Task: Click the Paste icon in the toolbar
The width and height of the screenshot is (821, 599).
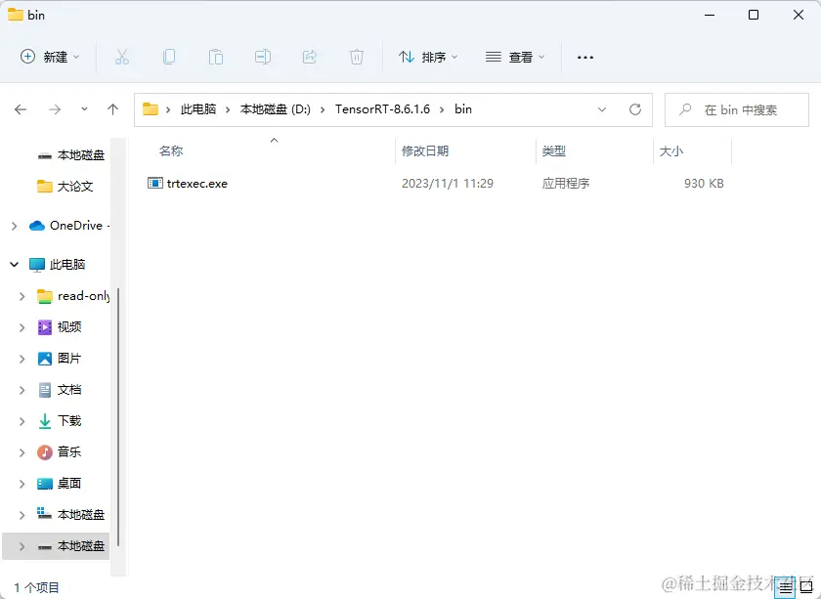Action: tap(216, 58)
